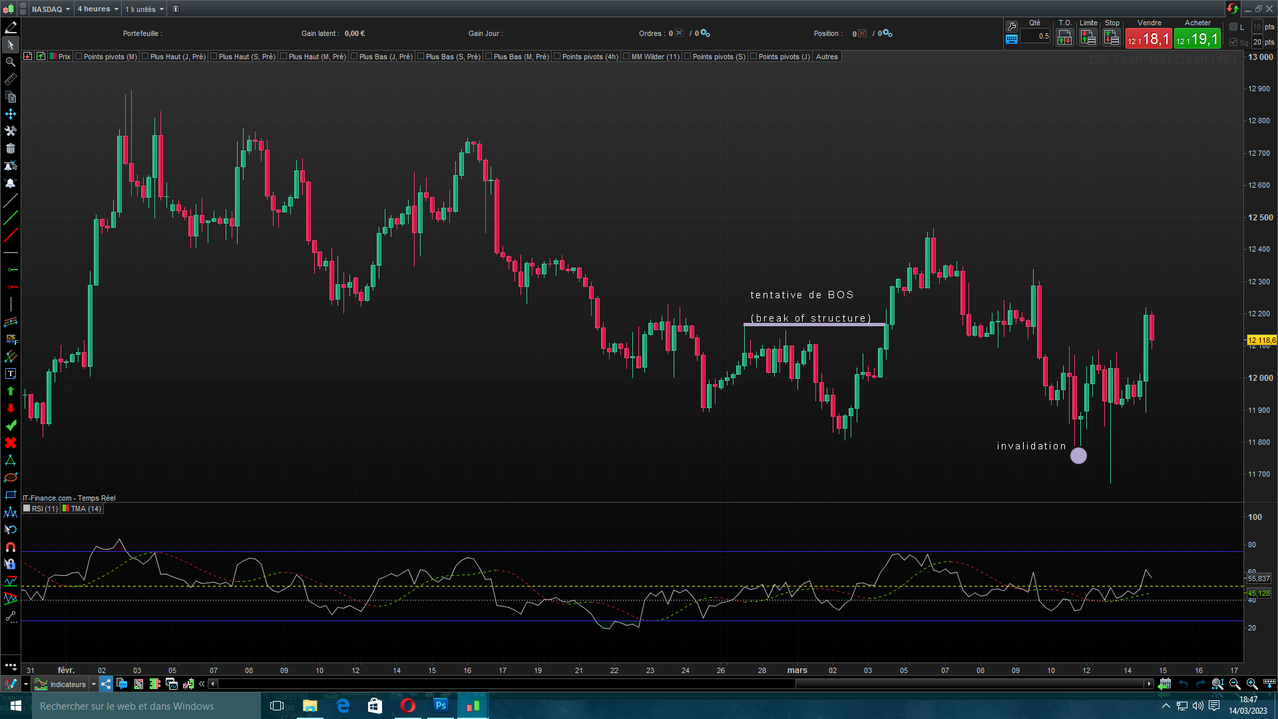Open the 1 k unités dropdown
The image size is (1278, 719).
(x=144, y=9)
